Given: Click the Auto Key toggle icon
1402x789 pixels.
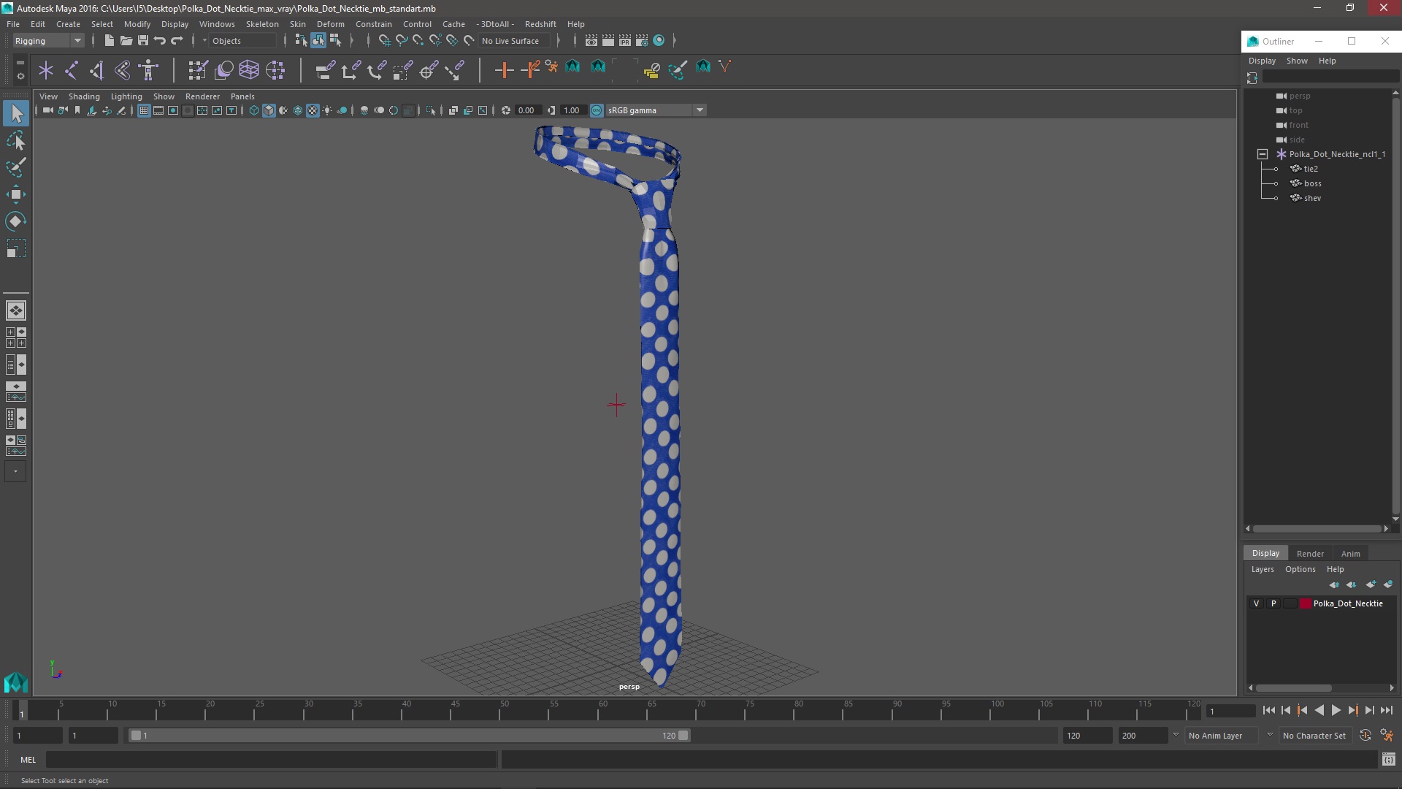Looking at the screenshot, I should pos(1365,736).
